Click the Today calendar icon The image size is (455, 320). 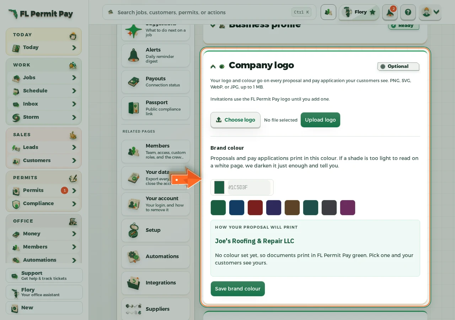[16, 48]
